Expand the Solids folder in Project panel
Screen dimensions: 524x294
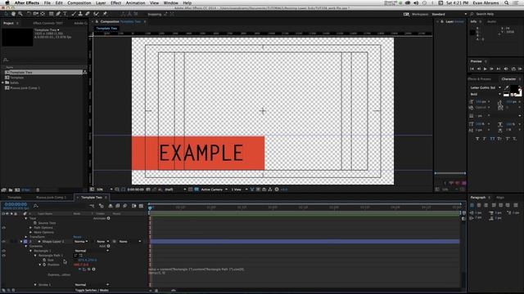tap(3, 82)
